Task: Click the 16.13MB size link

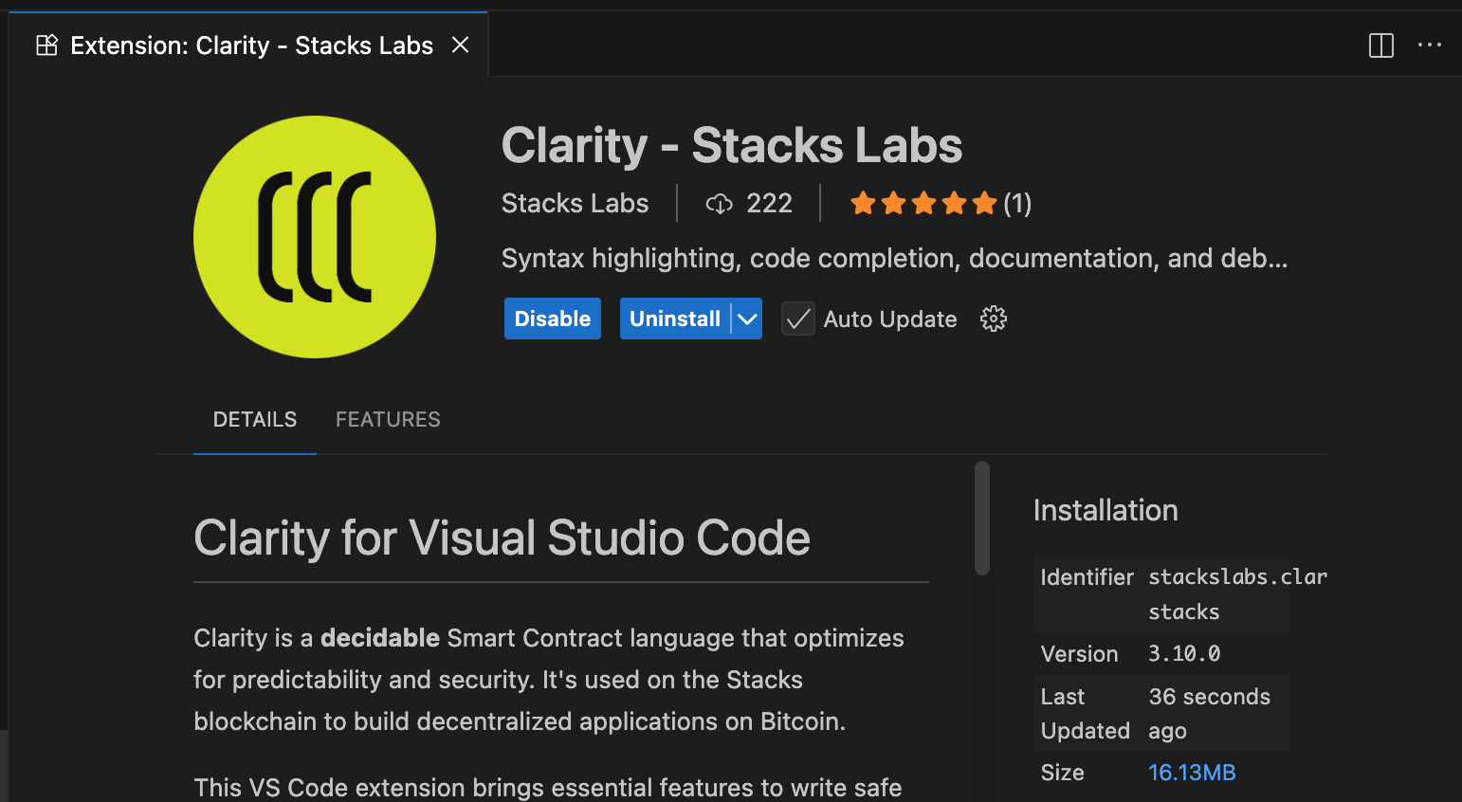Action: [1192, 773]
